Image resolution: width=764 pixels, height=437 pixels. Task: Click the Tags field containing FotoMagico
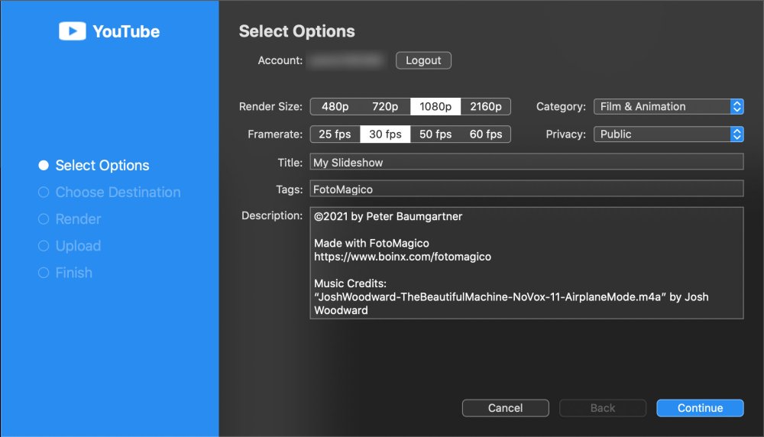click(x=526, y=189)
